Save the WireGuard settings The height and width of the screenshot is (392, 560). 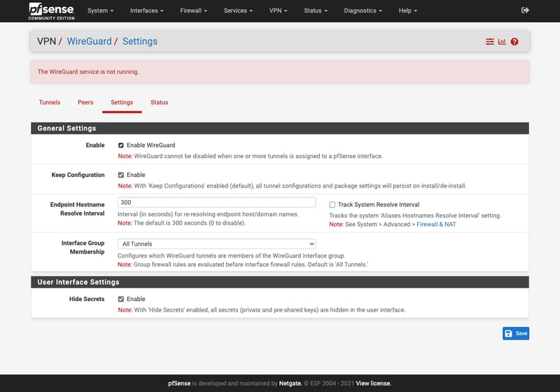516,333
